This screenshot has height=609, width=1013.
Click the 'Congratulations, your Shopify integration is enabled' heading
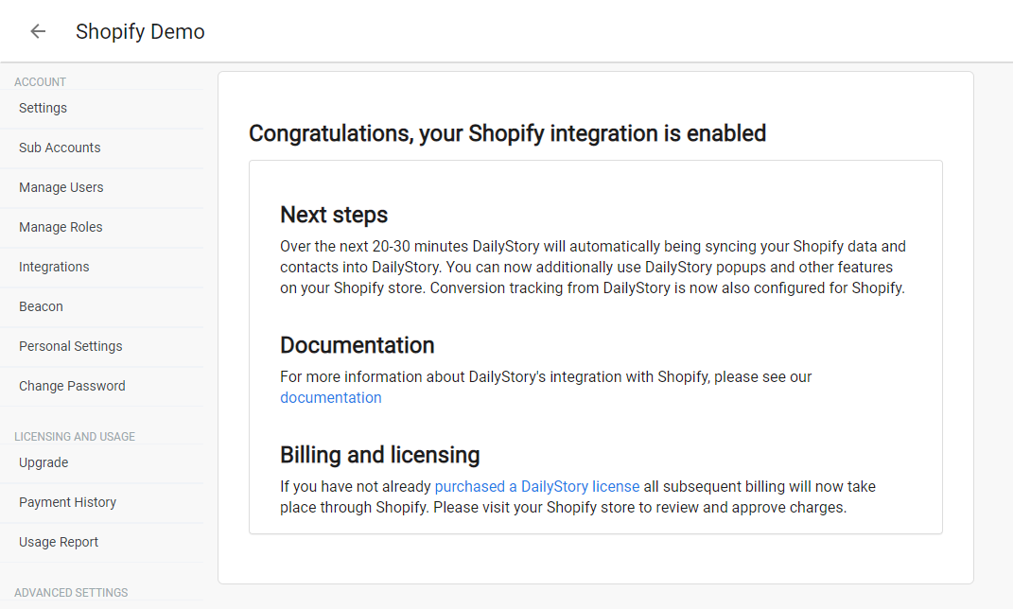pos(507,133)
